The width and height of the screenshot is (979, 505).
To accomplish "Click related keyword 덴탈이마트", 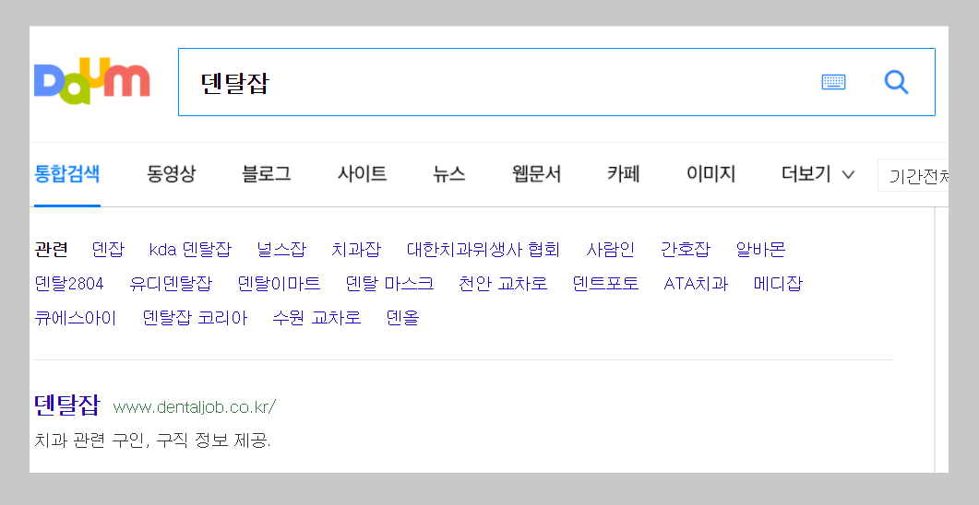I will coord(279,284).
